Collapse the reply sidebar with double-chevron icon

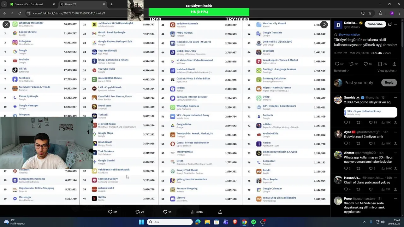[x=324, y=25]
